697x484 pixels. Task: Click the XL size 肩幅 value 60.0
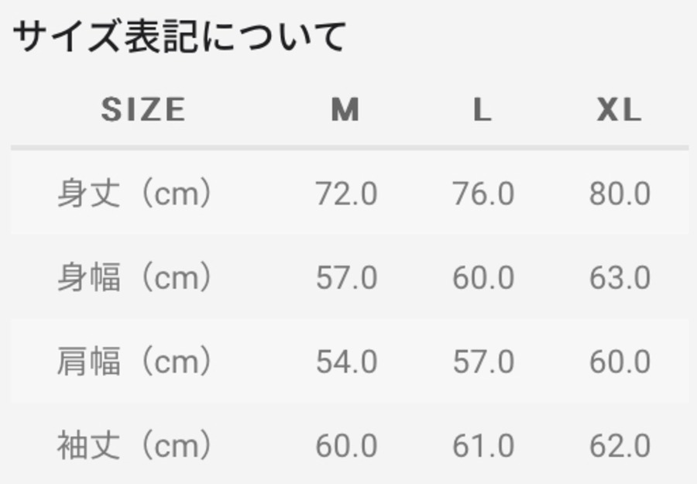pos(620,362)
